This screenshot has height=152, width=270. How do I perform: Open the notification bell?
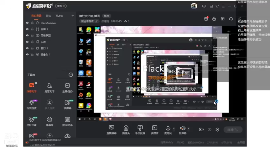pyautogui.click(x=231, y=19)
